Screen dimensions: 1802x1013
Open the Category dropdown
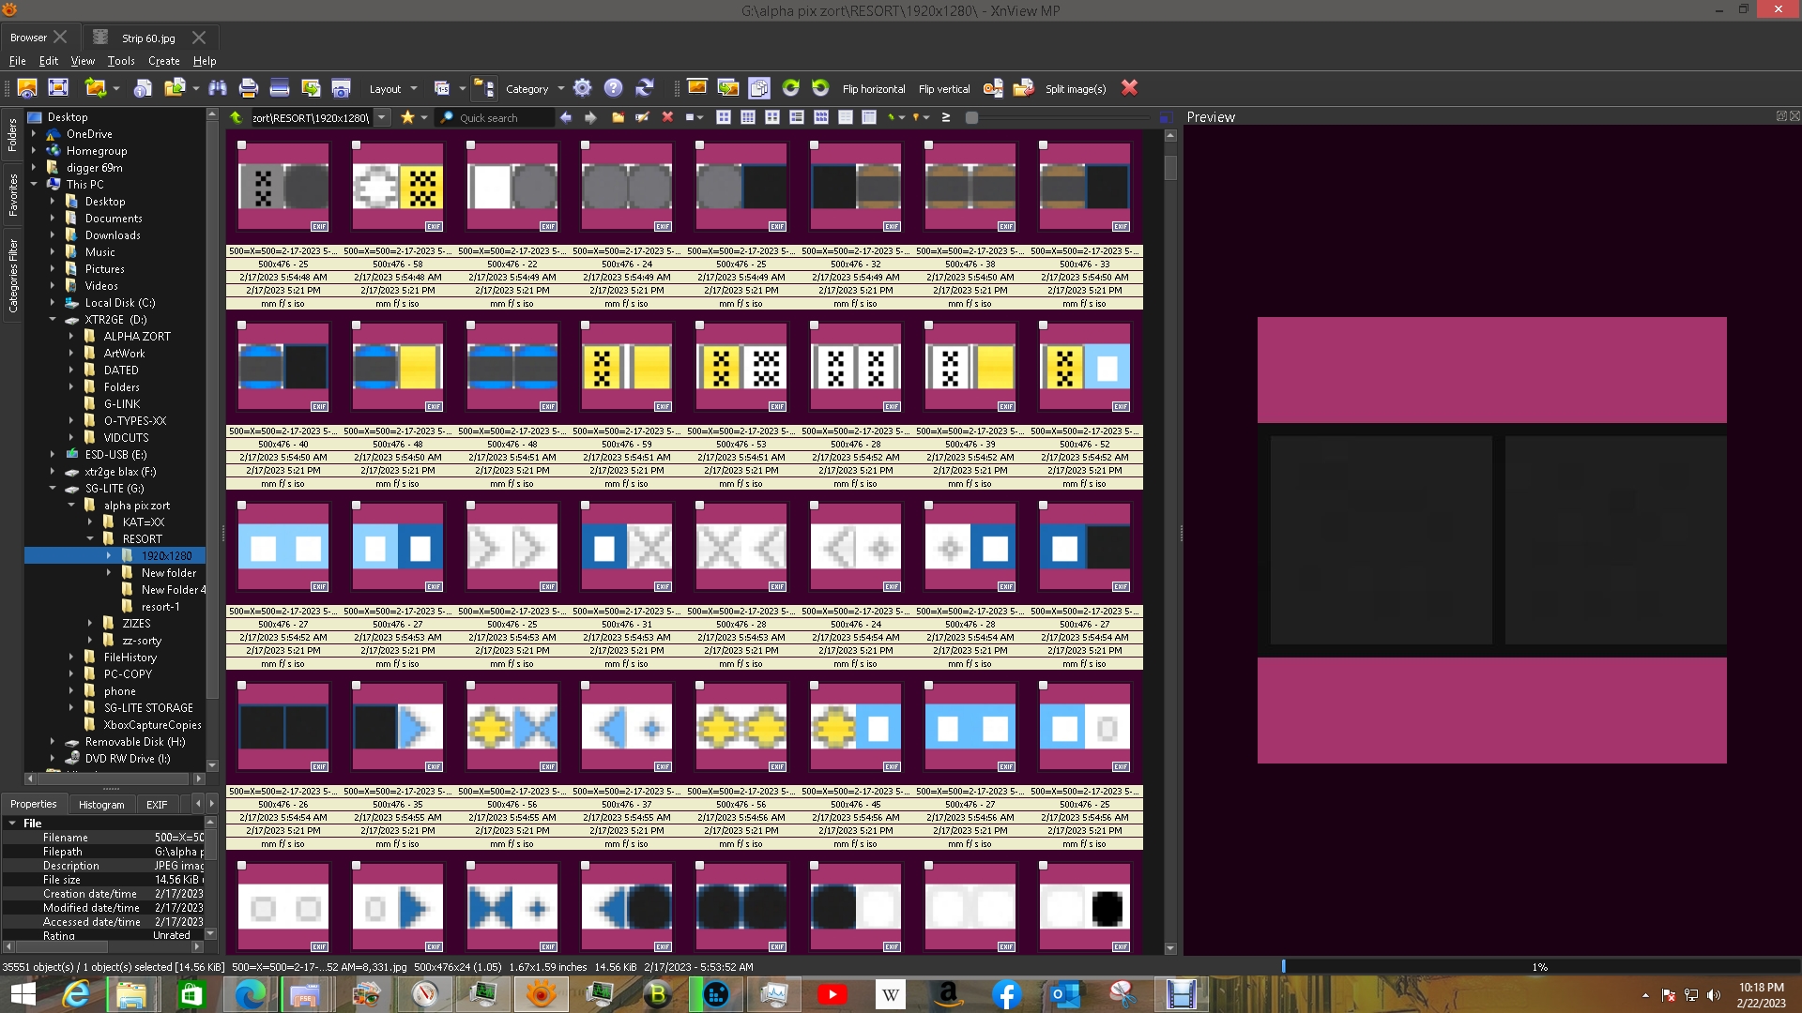pos(534,89)
